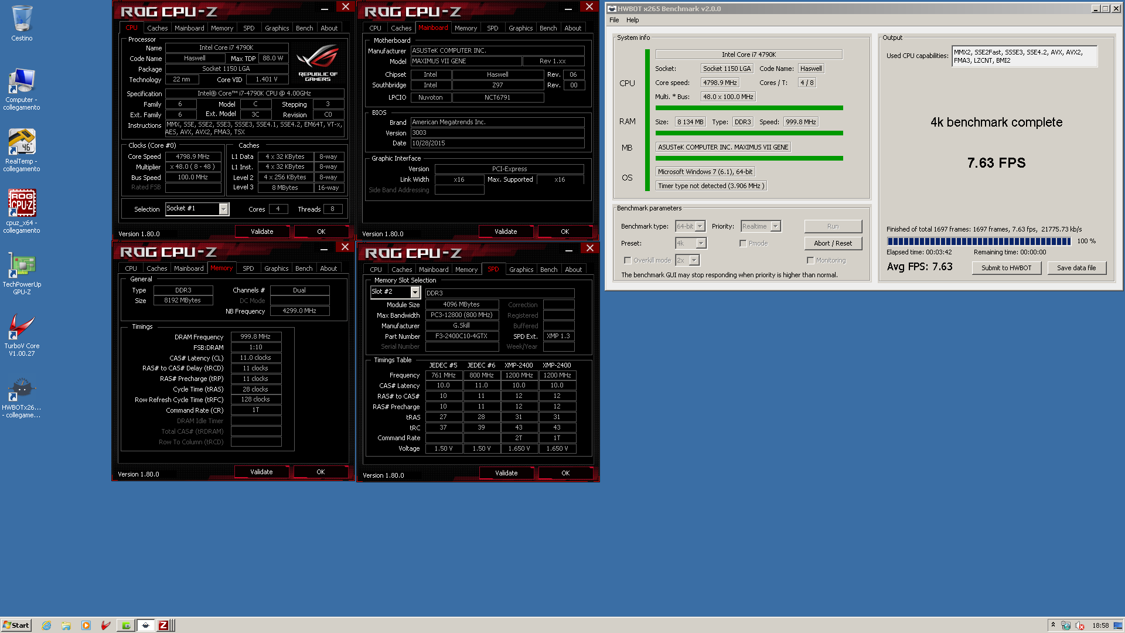Screen dimensions: 1125x633
Task: Click the Abort / Reset button
Action: click(x=833, y=243)
